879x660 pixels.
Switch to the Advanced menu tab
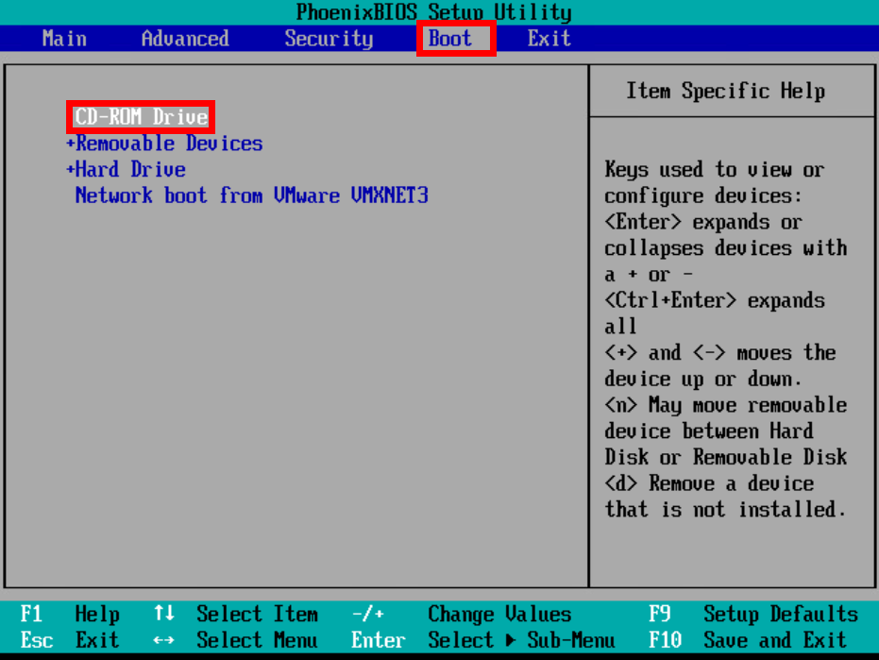[x=185, y=39]
